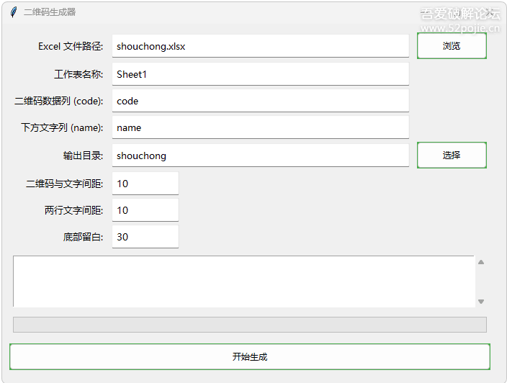The image size is (507, 383).
Task: Focus the 输出目录 field showing shouchong
Action: (x=260, y=156)
